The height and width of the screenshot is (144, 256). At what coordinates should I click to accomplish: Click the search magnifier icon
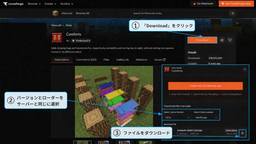pyautogui.click(x=233, y=13)
